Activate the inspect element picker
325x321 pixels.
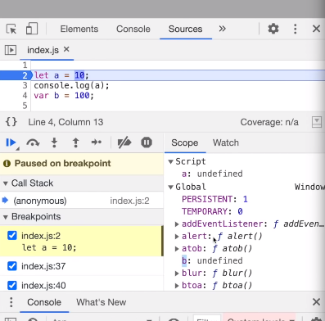(11, 29)
